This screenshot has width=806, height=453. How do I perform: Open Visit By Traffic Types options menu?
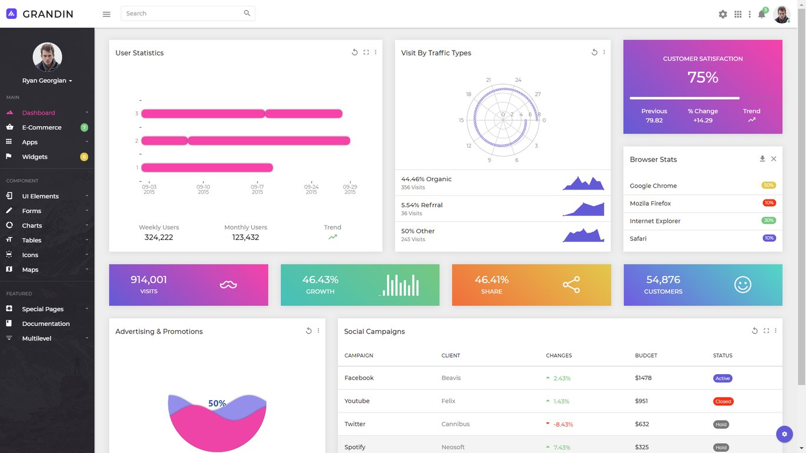604,52
